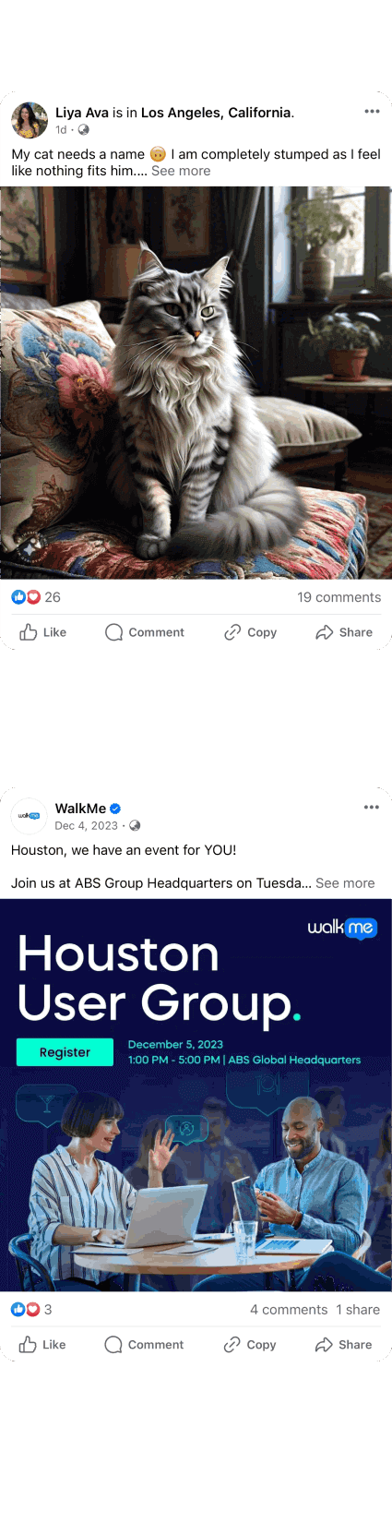Like the WalkMe Houston post
Viewport: 392px width, 1523px height.
click(x=43, y=1345)
